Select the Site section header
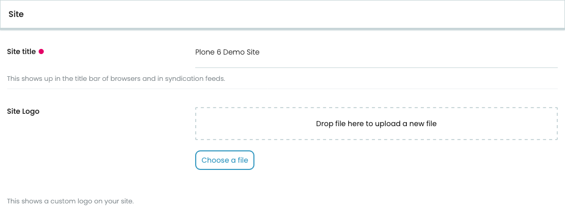 pyautogui.click(x=282, y=14)
